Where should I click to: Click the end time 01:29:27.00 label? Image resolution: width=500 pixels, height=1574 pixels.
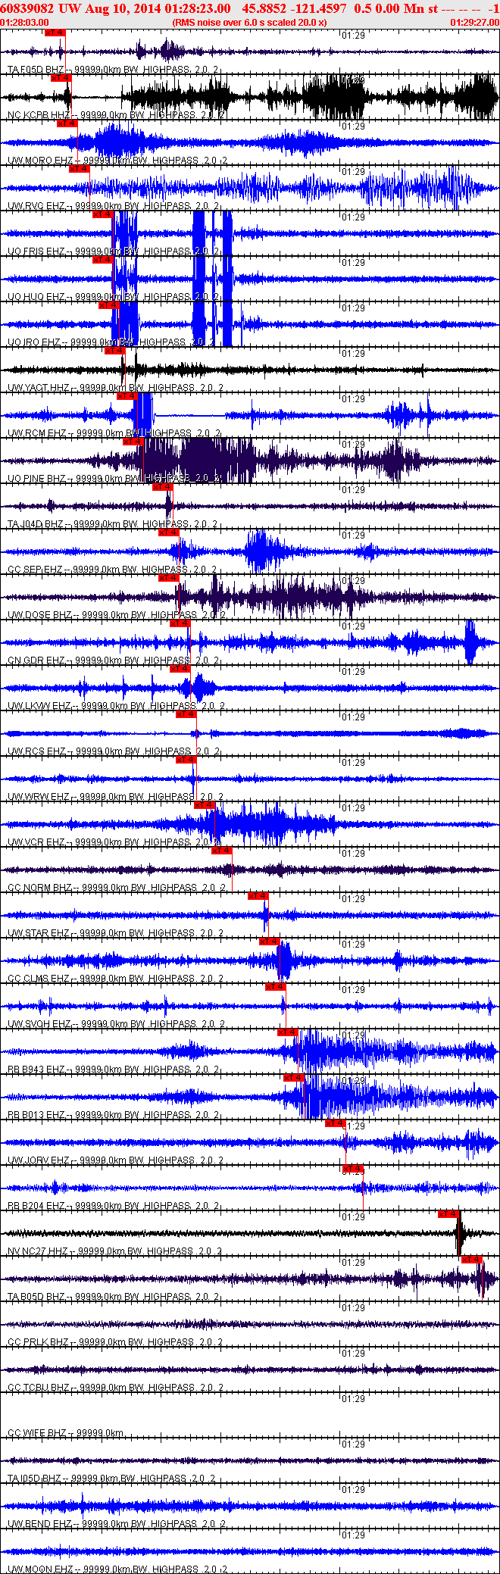point(475,23)
